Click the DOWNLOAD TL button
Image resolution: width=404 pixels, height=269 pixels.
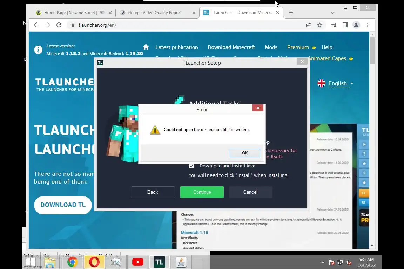pyautogui.click(x=63, y=205)
